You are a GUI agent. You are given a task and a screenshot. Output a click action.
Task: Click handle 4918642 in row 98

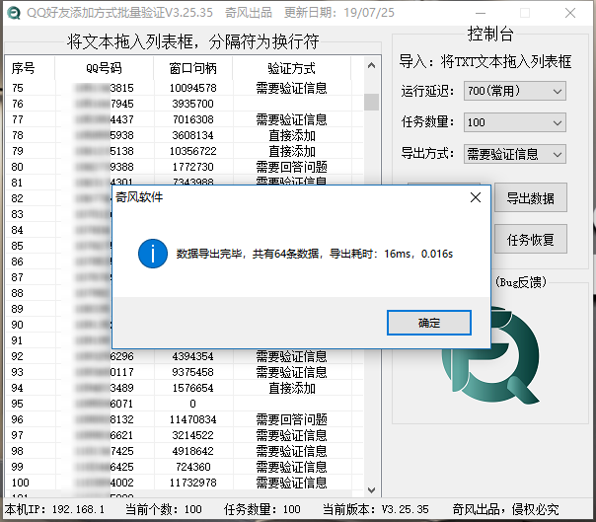point(193,451)
